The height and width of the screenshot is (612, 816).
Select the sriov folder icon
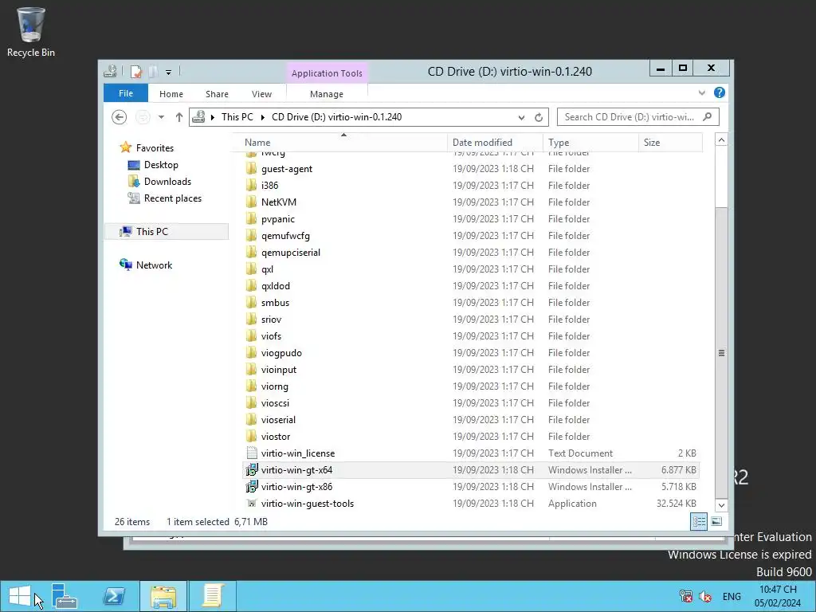(251, 319)
